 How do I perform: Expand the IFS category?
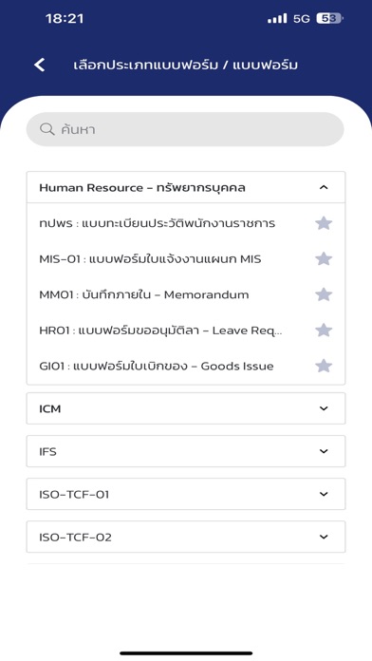186,451
